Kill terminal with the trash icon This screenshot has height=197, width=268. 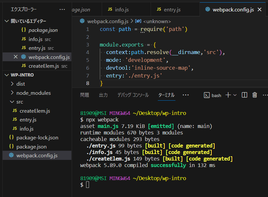(255, 95)
